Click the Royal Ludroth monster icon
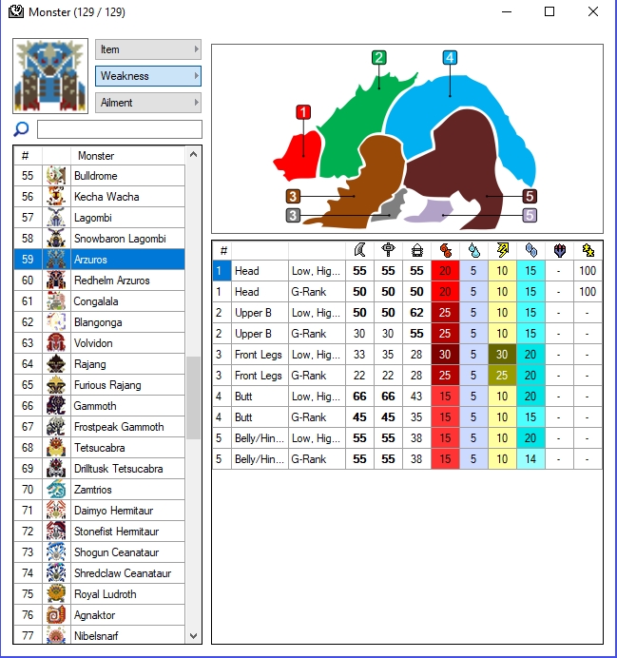 [x=56, y=593]
